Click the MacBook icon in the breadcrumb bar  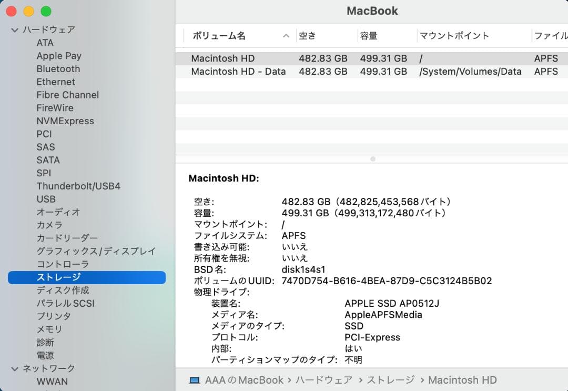(x=195, y=380)
